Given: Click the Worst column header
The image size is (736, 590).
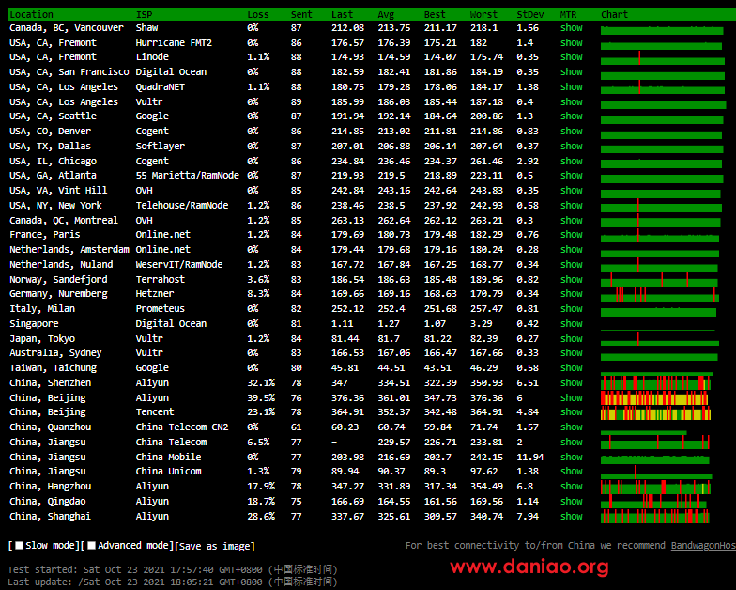Looking at the screenshot, I should coord(484,14).
